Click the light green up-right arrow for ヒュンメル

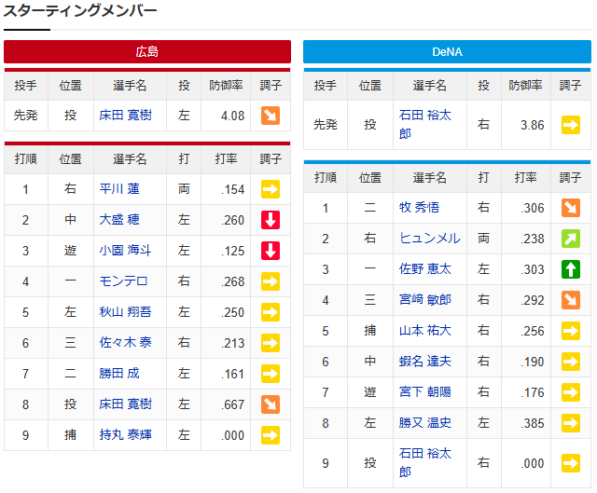(571, 239)
